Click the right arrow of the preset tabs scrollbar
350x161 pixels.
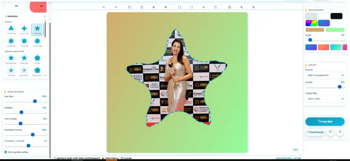[45, 16]
